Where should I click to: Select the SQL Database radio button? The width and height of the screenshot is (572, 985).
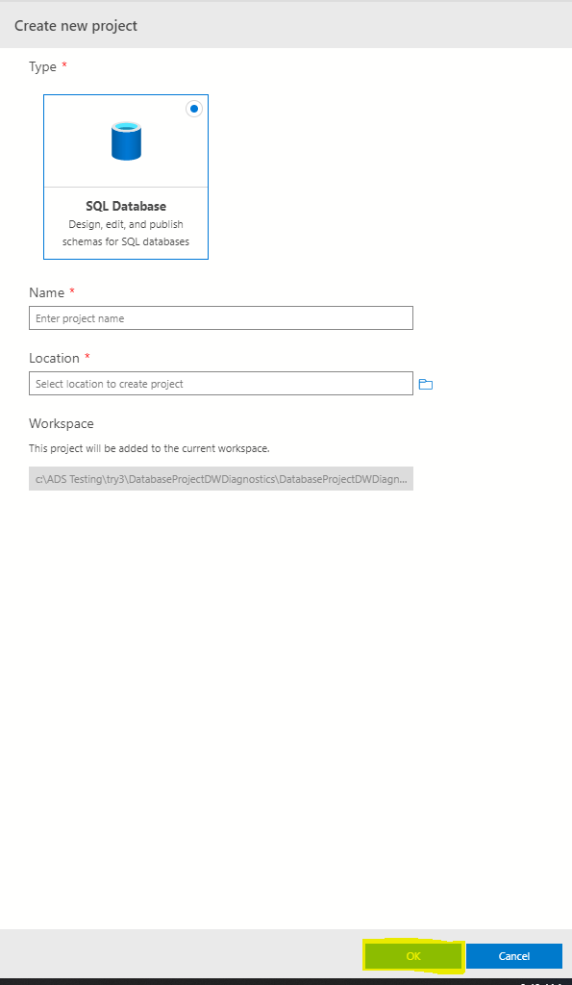(194, 109)
